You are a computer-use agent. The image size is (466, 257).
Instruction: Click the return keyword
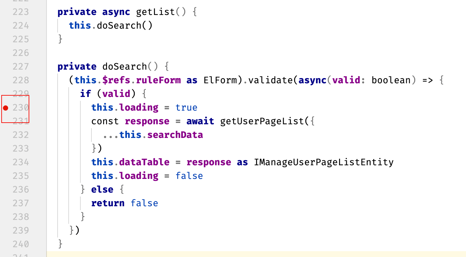coord(108,203)
